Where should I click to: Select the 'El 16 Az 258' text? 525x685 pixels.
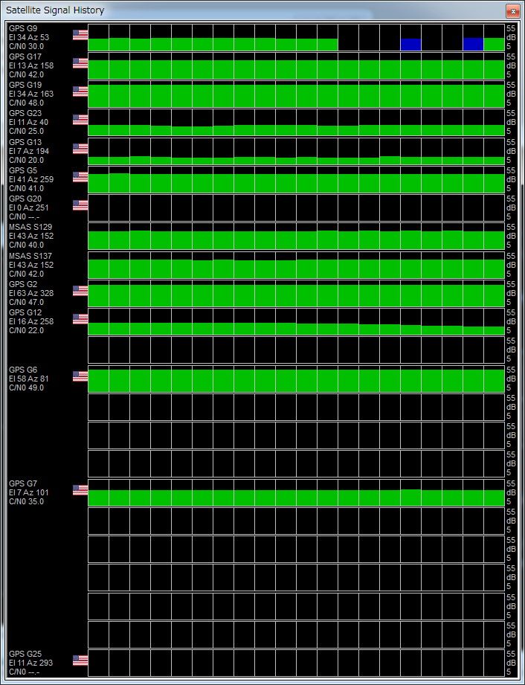click(x=31, y=321)
